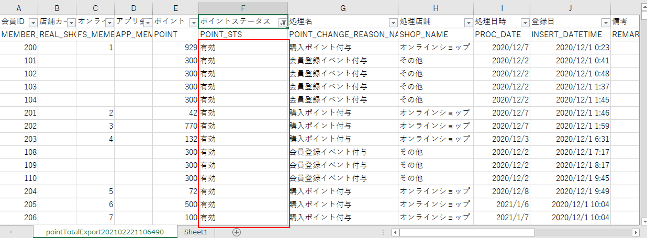Click the cell containing member ID 200
This screenshot has height=238, width=647.
19,48
